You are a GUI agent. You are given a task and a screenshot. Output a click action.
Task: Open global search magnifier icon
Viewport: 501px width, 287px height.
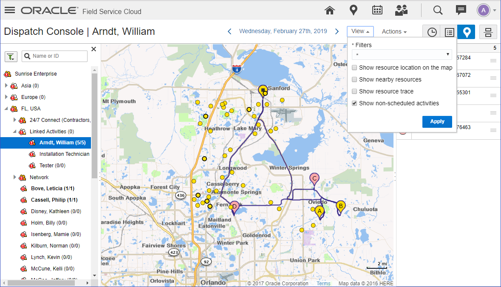pos(438,10)
